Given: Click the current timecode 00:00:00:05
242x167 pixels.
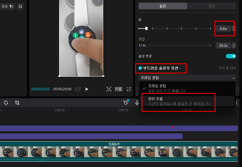Looking at the screenshot, I should pos(40,89).
